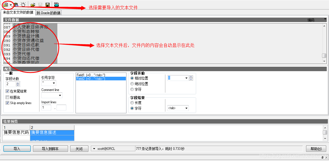
Task: Clear the current data
Action: click(x=23, y=4)
